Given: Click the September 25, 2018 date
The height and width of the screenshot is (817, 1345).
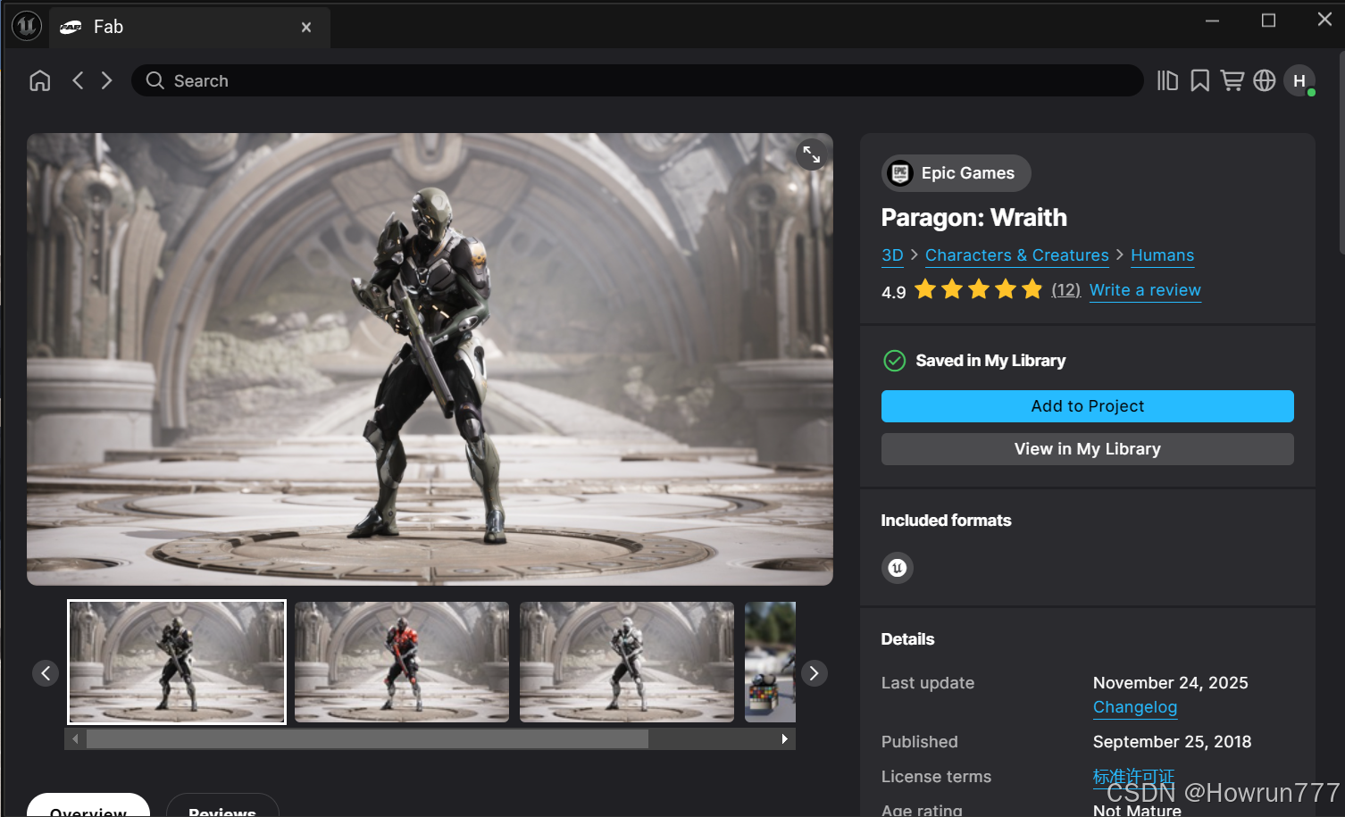Looking at the screenshot, I should [1172, 742].
